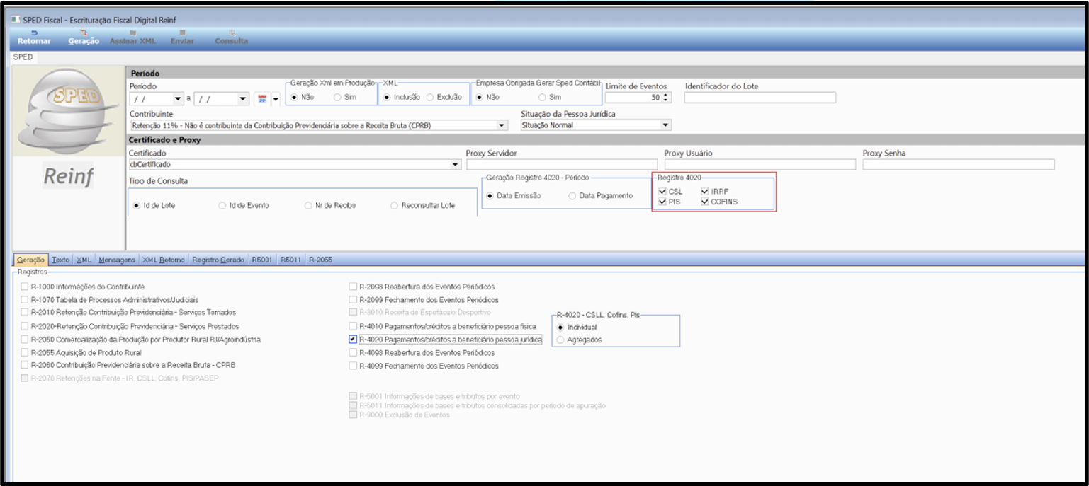1089x486 pixels.
Task: Switch to the Texto tab
Action: tap(61, 260)
